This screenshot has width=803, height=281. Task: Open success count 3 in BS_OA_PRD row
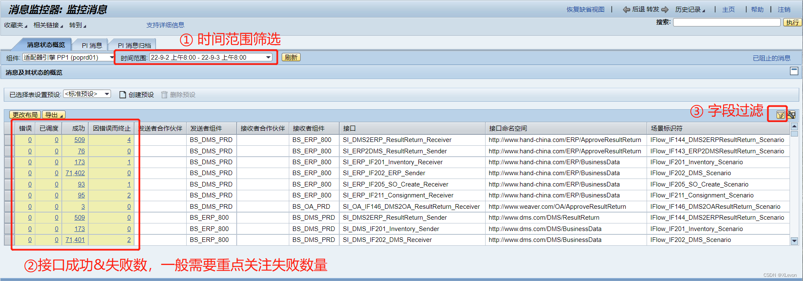pyautogui.click(x=83, y=207)
